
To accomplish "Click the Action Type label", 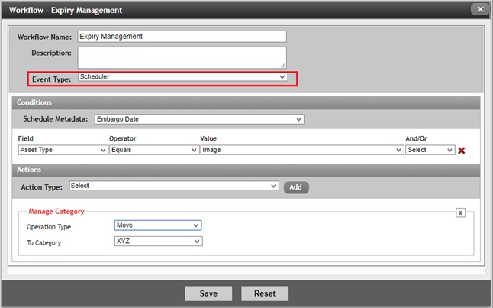I will click(41, 187).
